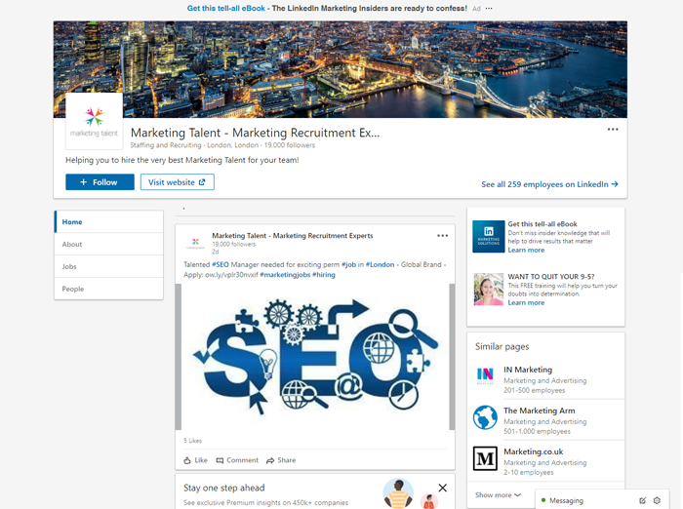Click the #hiring hashtag
Screen dimensions: 683x509
point(324,275)
